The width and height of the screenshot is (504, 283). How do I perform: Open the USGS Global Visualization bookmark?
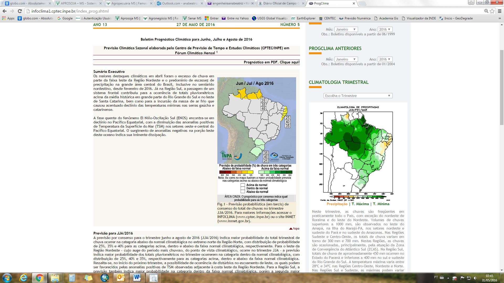point(270,18)
